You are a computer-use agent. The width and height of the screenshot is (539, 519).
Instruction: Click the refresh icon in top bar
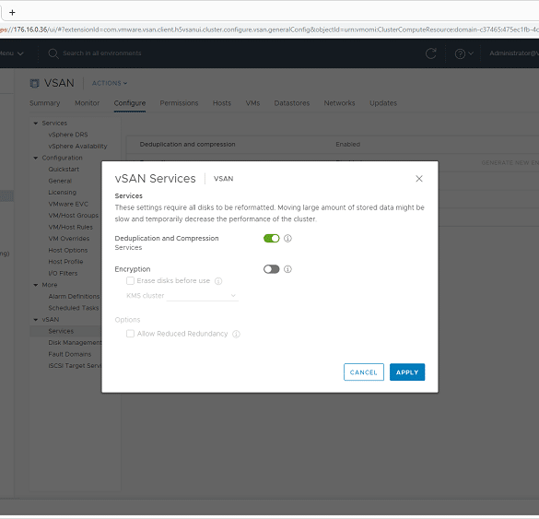(x=430, y=53)
